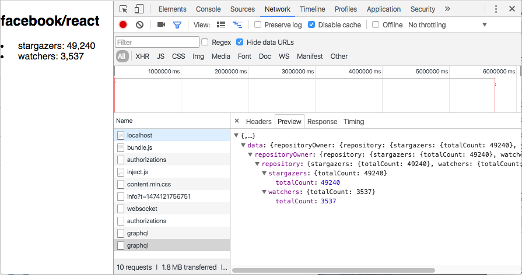Select the last graphql request
Image resolution: width=522 pixels, height=275 pixels.
tap(172, 245)
